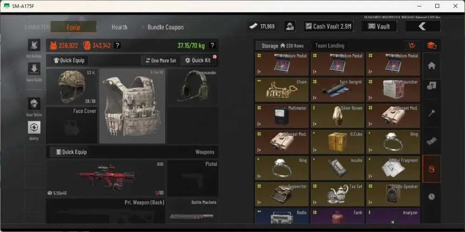Open the trader icon beside the cash balance

(x=290, y=26)
